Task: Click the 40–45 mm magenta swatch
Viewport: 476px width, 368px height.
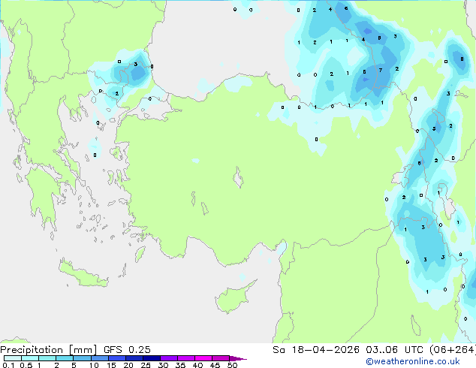Action: click(x=203, y=358)
